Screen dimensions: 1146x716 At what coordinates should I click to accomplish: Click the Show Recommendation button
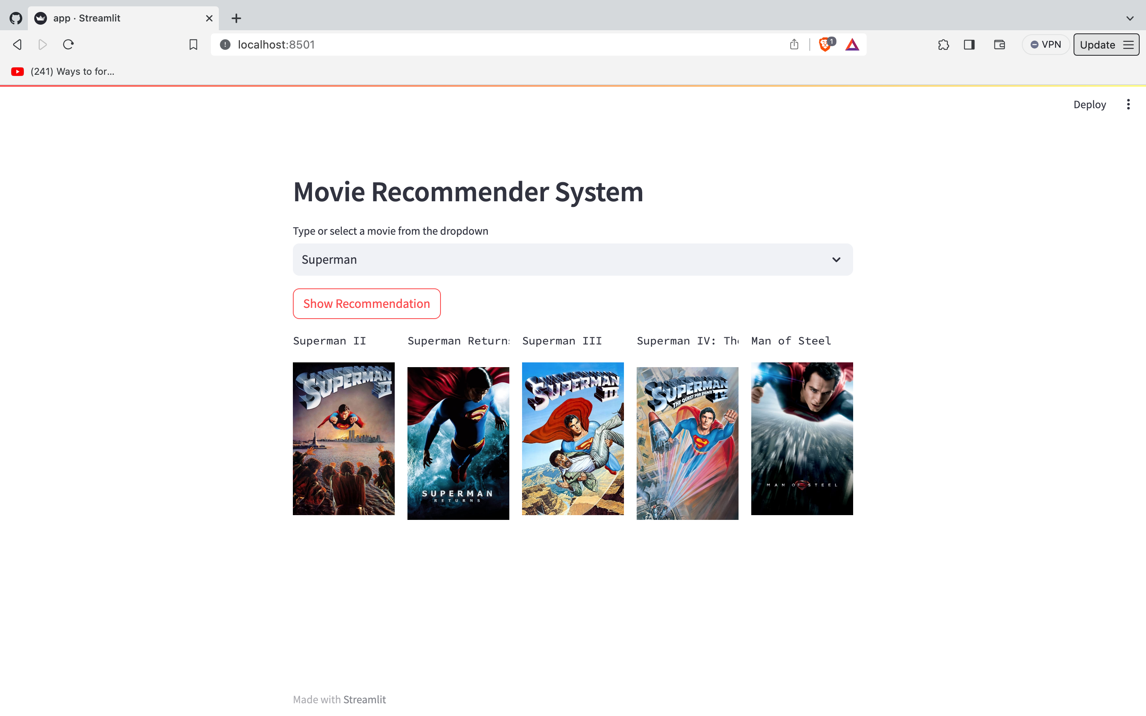(x=366, y=304)
